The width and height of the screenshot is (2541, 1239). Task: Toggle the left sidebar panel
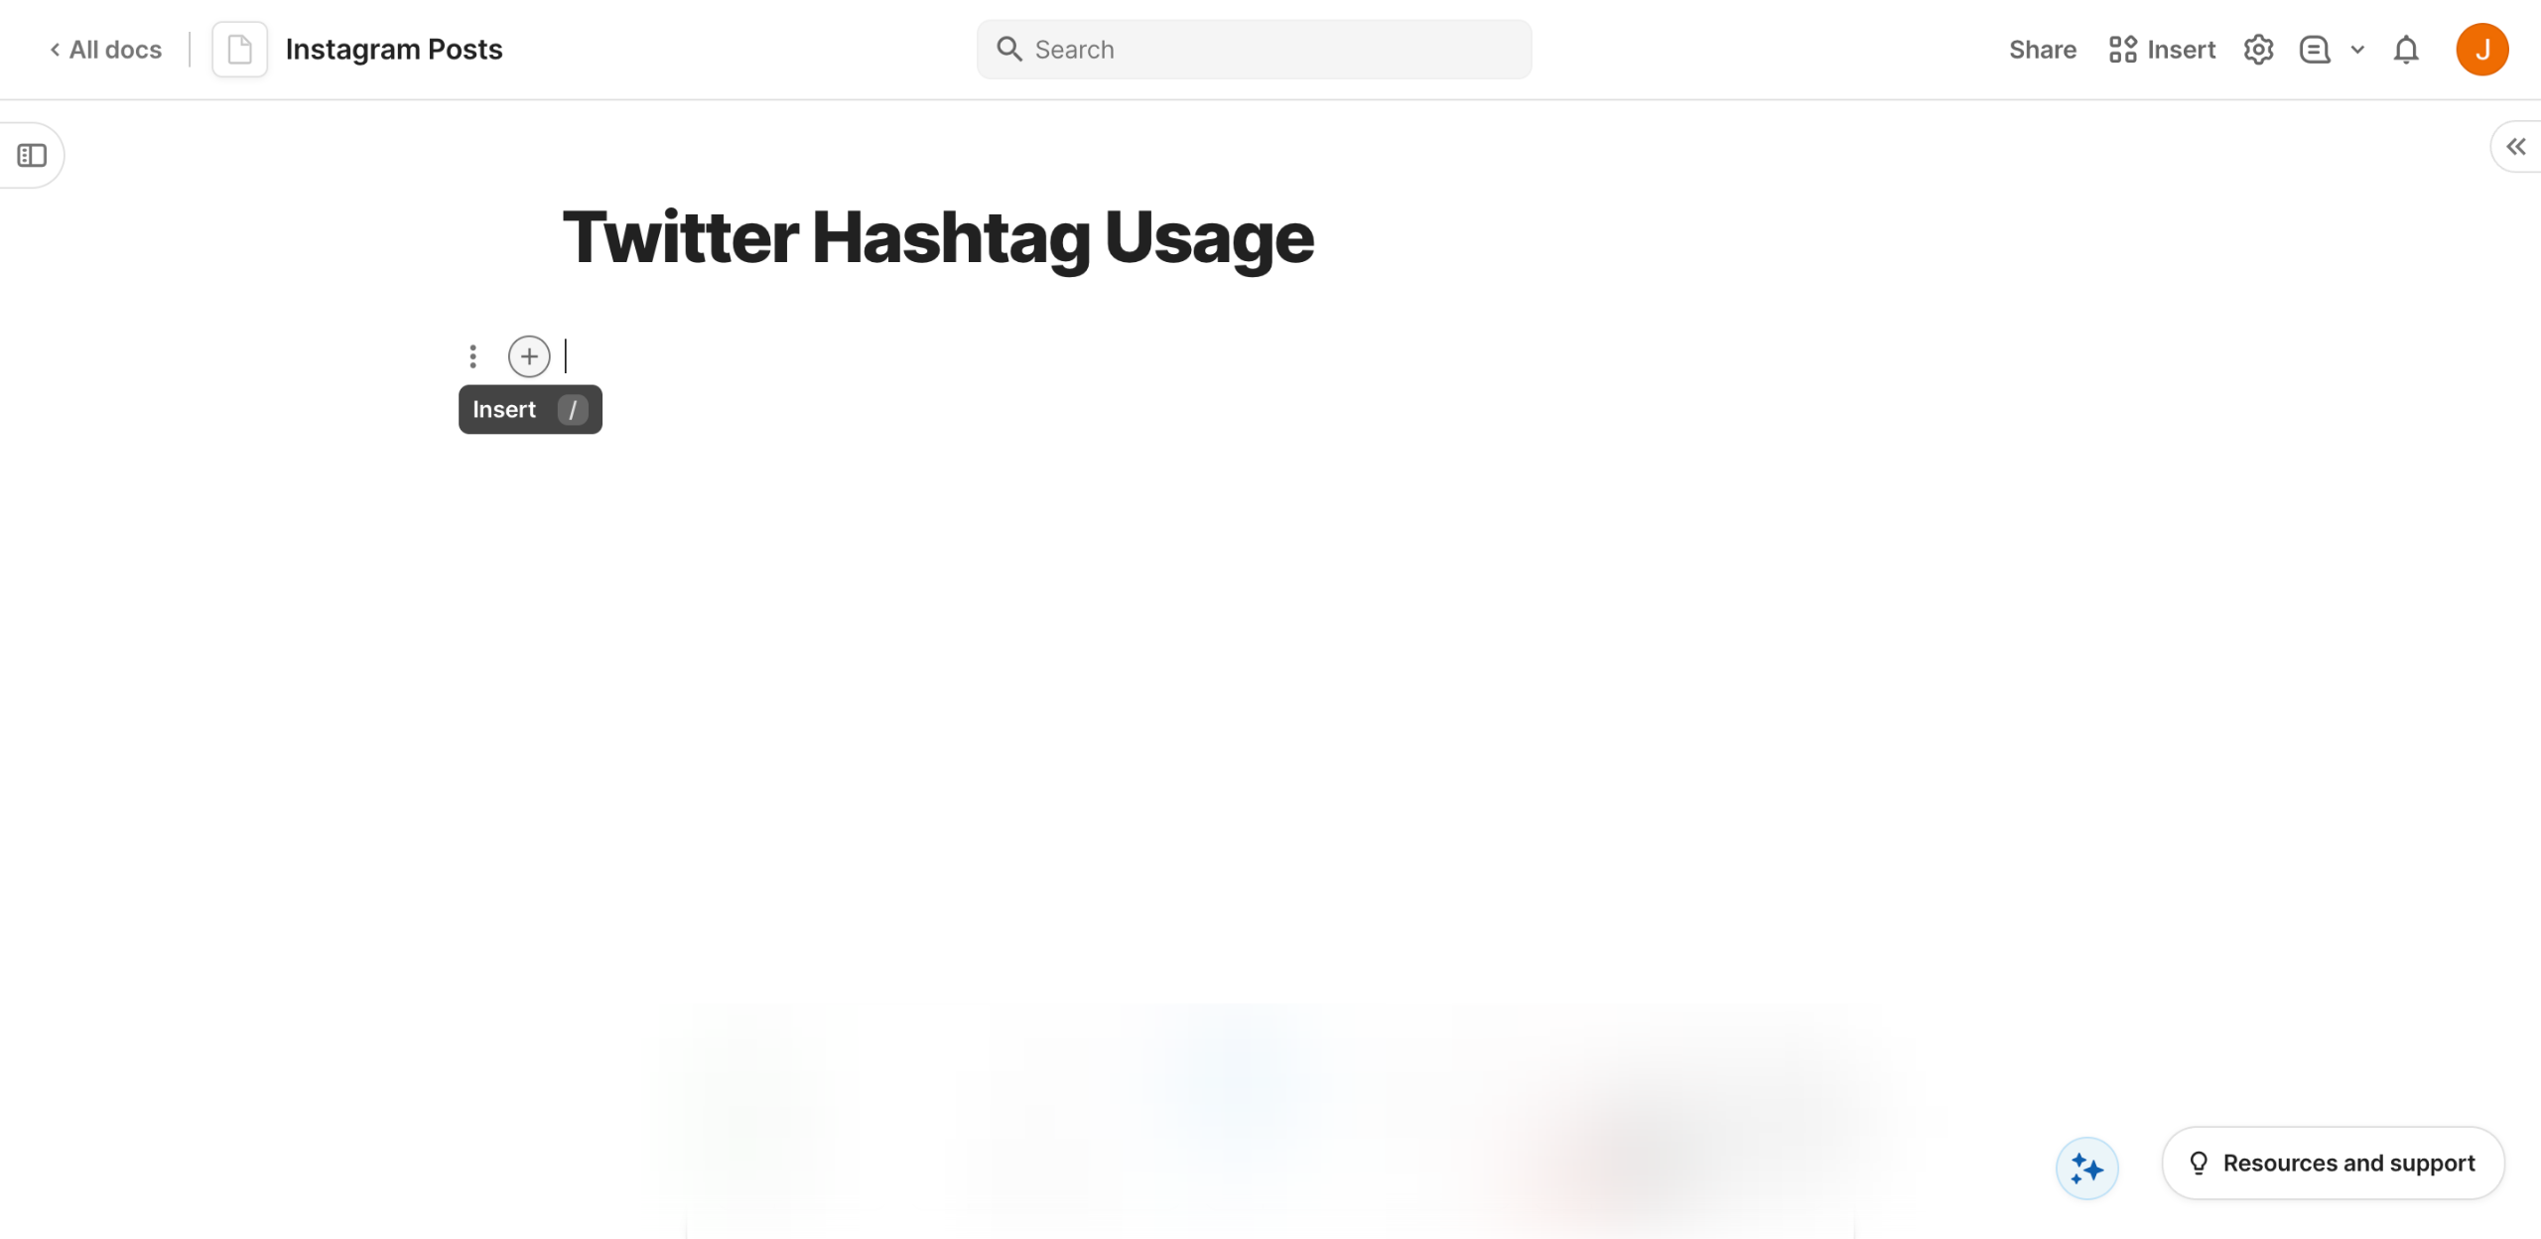click(32, 156)
